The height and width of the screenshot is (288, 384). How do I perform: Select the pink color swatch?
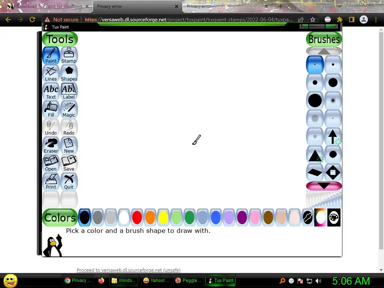click(x=255, y=217)
